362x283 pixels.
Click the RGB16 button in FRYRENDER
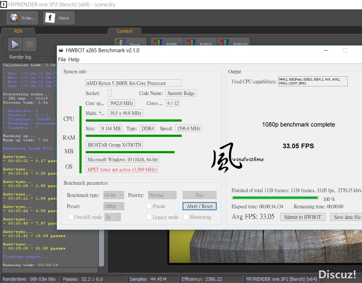coord(200,42)
